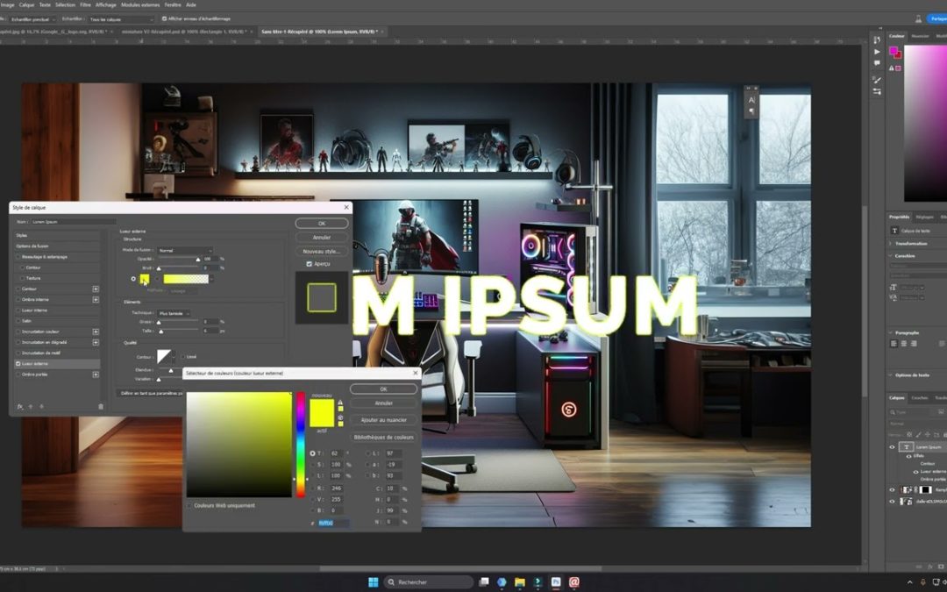Click OK in Style de calque dialog
This screenshot has height=592, width=947.
tap(321, 224)
